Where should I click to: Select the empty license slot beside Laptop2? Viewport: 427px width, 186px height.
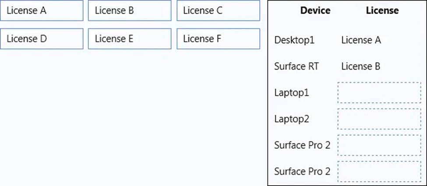point(379,119)
